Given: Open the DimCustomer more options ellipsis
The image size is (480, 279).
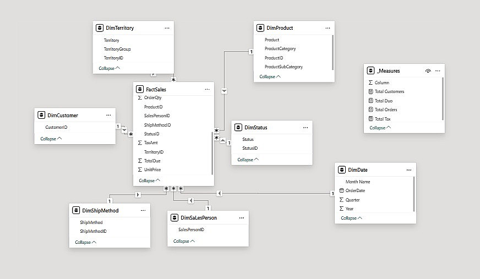Looking at the screenshot, I should click(108, 115).
